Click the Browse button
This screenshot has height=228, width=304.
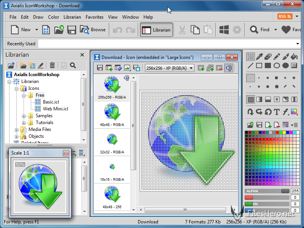click(93, 30)
